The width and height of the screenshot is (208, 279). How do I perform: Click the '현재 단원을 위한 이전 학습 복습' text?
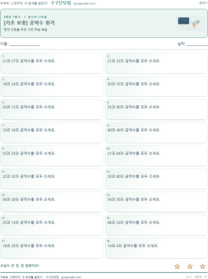pyautogui.click(x=25, y=30)
